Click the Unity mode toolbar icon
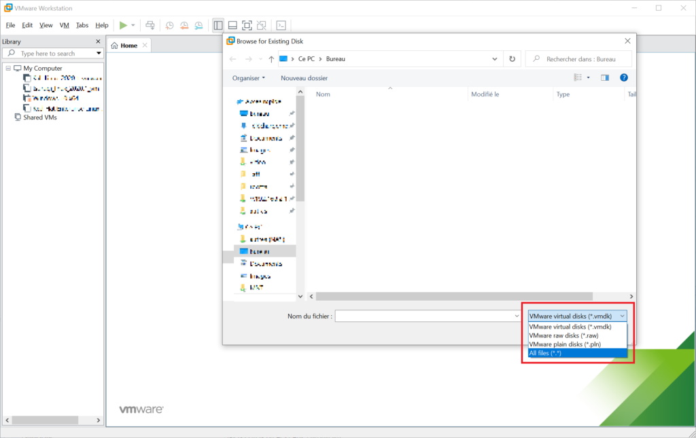The height and width of the screenshot is (438, 696). tap(262, 25)
